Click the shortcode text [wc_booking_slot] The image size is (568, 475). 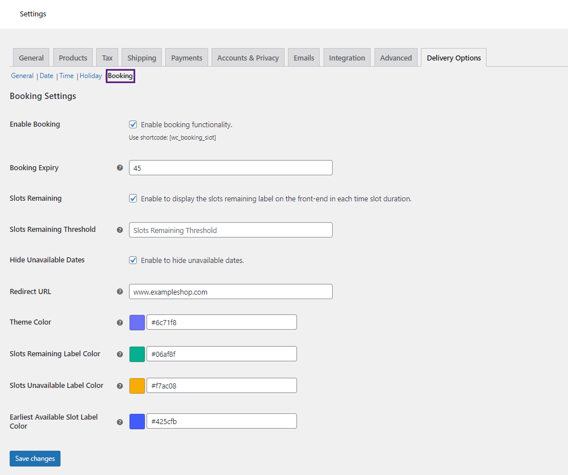point(192,137)
